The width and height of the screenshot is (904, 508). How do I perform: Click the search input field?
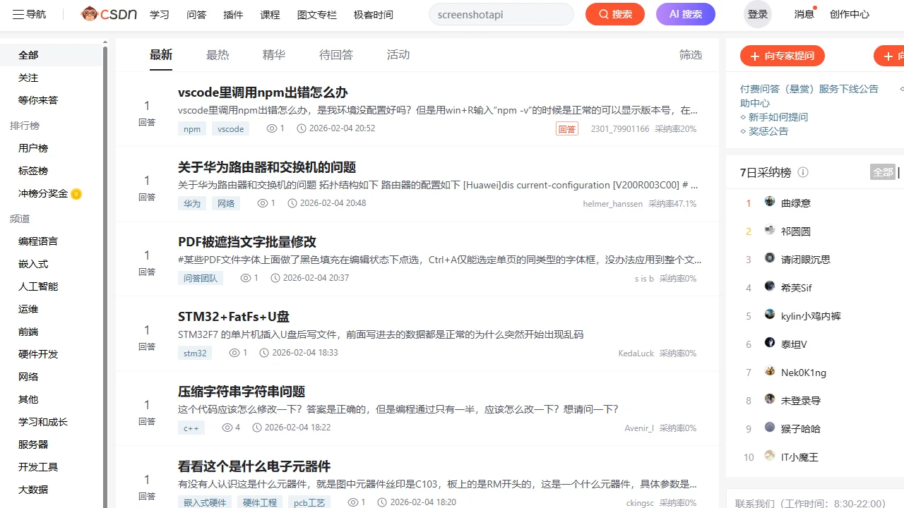tap(501, 14)
